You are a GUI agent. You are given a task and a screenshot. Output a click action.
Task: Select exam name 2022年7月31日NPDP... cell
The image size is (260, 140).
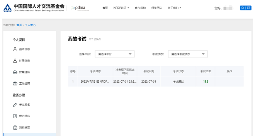point(95,82)
